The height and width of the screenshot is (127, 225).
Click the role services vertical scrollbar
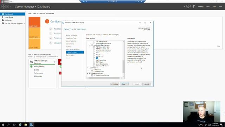123,67
